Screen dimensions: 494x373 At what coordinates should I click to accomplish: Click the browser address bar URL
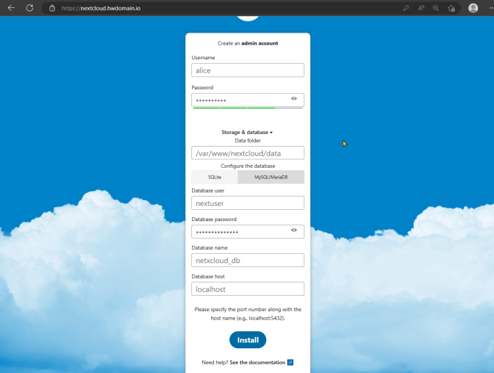[101, 8]
